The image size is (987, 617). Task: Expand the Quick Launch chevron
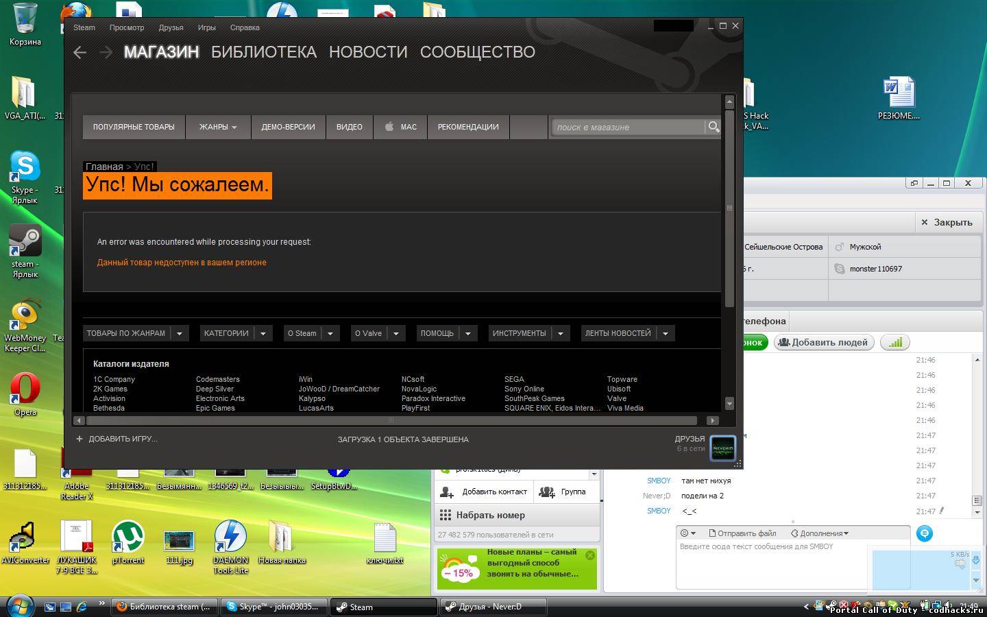click(102, 604)
